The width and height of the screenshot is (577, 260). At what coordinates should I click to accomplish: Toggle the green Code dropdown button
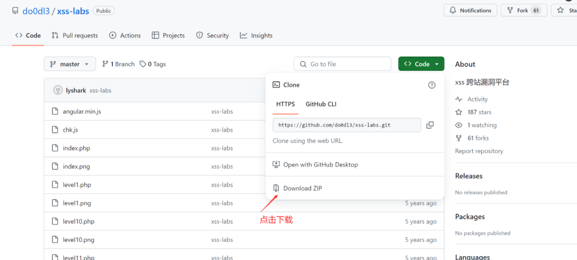[x=422, y=64]
